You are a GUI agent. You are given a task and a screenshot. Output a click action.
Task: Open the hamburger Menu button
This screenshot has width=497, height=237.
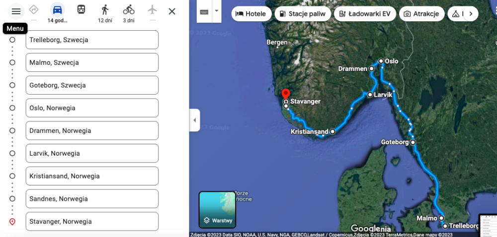[16, 11]
